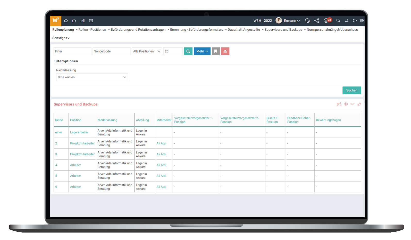Click the gray bookmark filter icon

216,51
